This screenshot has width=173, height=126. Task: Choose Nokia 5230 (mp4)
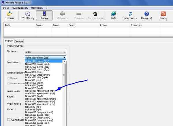click(x=44, y=85)
